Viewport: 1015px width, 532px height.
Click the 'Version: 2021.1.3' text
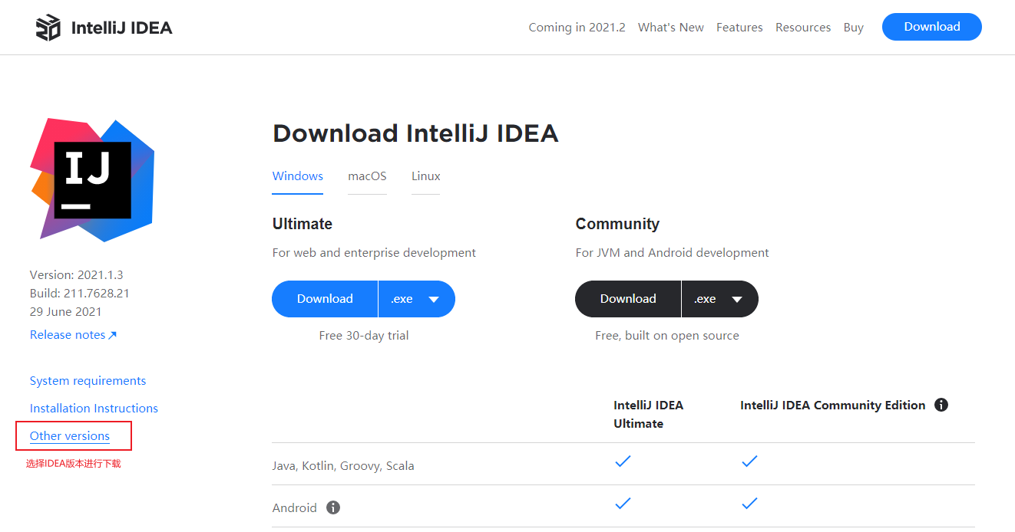coord(77,274)
